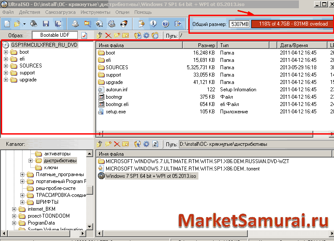This screenshot has height=241, width=334.
Task: Click the catalog tree scroll-down arrow
Action: coord(90,227)
